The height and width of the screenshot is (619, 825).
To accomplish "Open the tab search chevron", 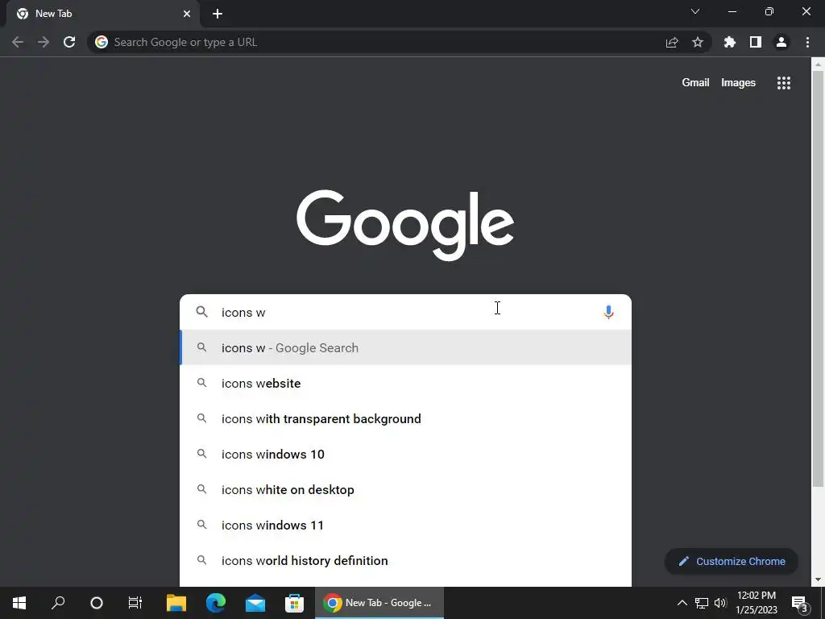I will (695, 11).
